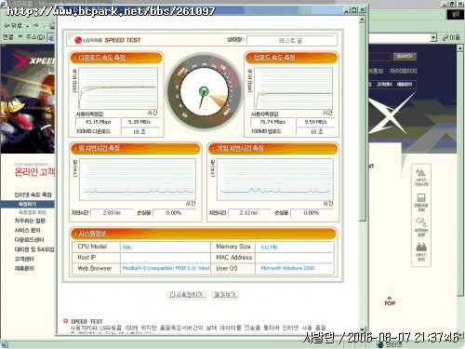Open 제휴문의 in the left sidebar

pyautogui.click(x=24, y=268)
